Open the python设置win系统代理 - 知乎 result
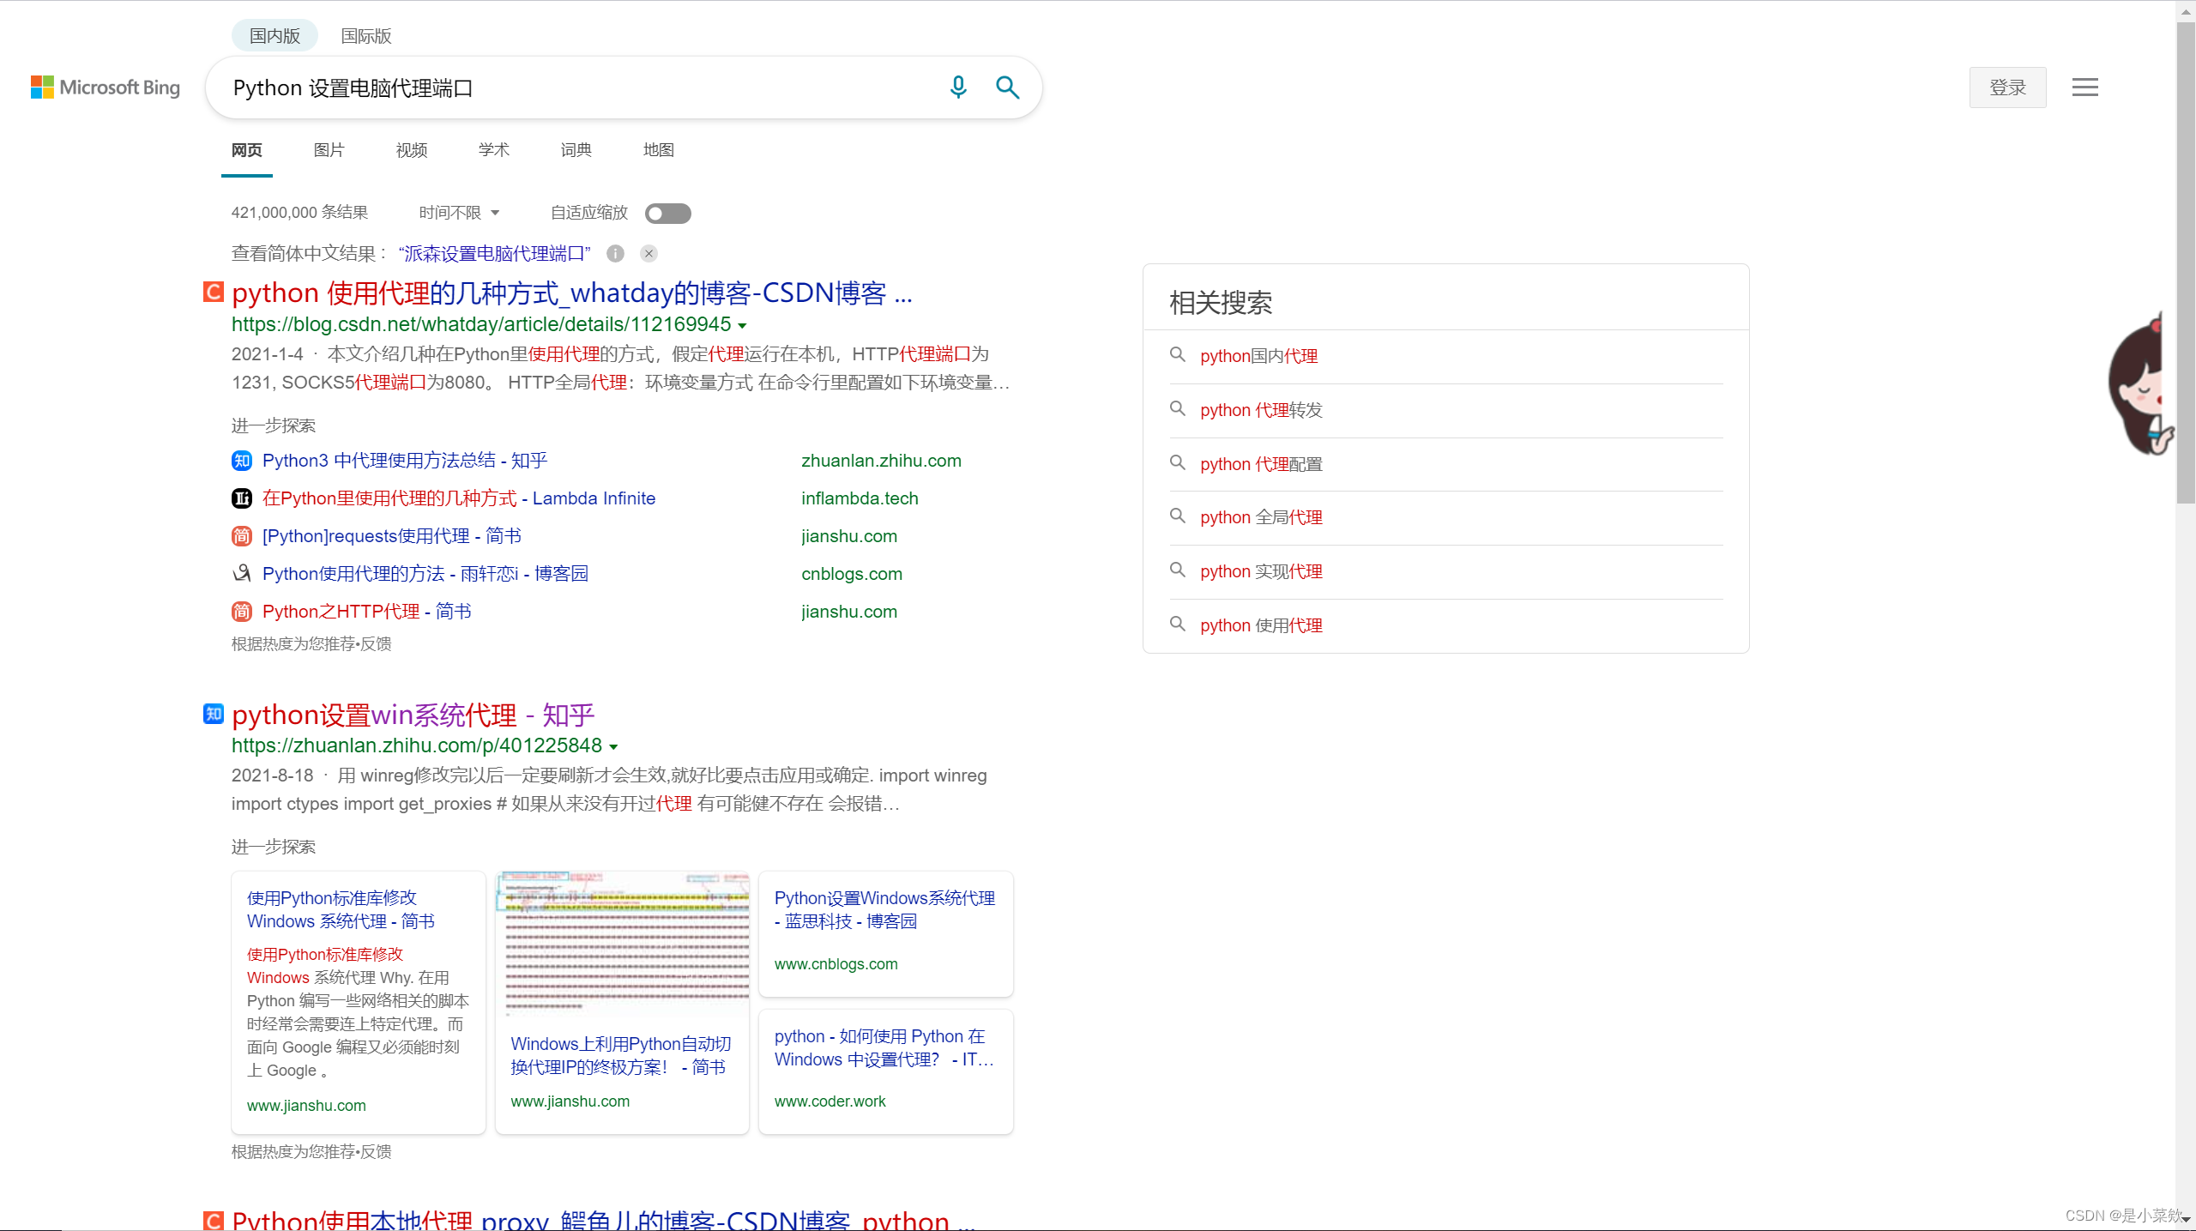The width and height of the screenshot is (2196, 1231). click(x=413, y=715)
